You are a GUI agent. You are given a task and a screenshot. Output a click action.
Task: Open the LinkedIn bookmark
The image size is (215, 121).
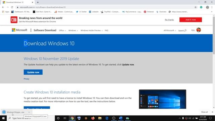(x=94, y=12)
